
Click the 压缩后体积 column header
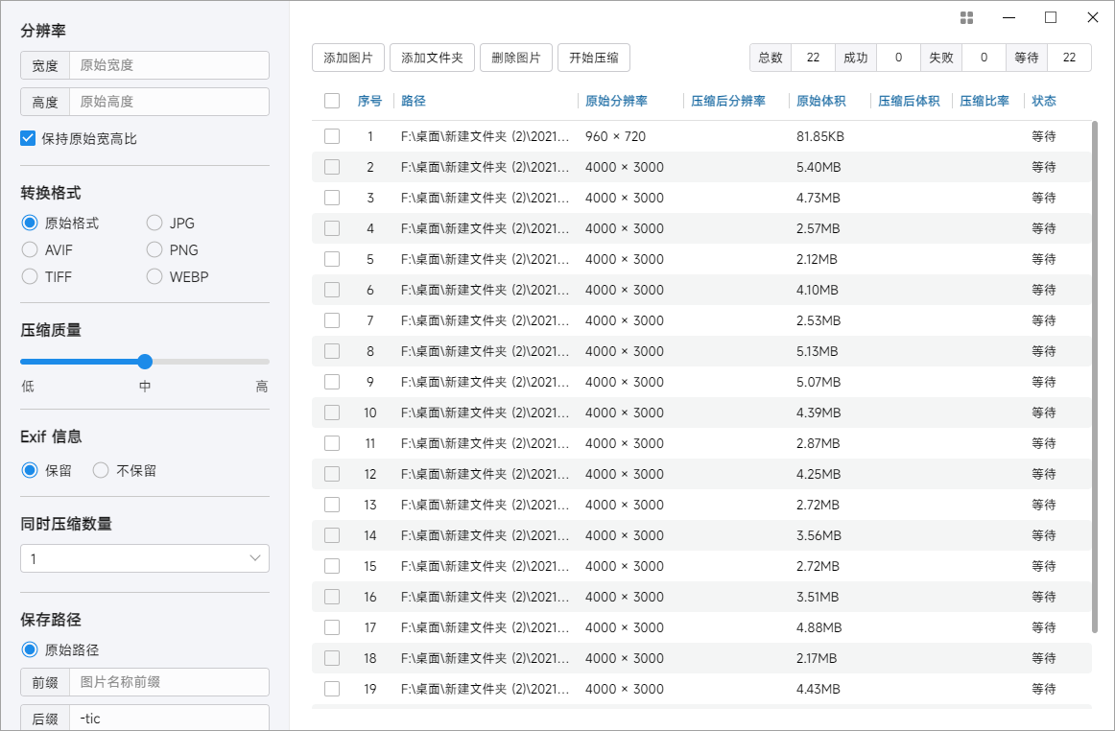click(909, 101)
